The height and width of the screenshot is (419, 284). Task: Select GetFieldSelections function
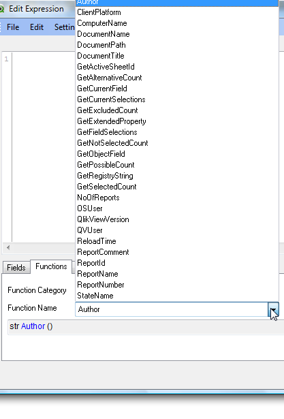point(177,132)
